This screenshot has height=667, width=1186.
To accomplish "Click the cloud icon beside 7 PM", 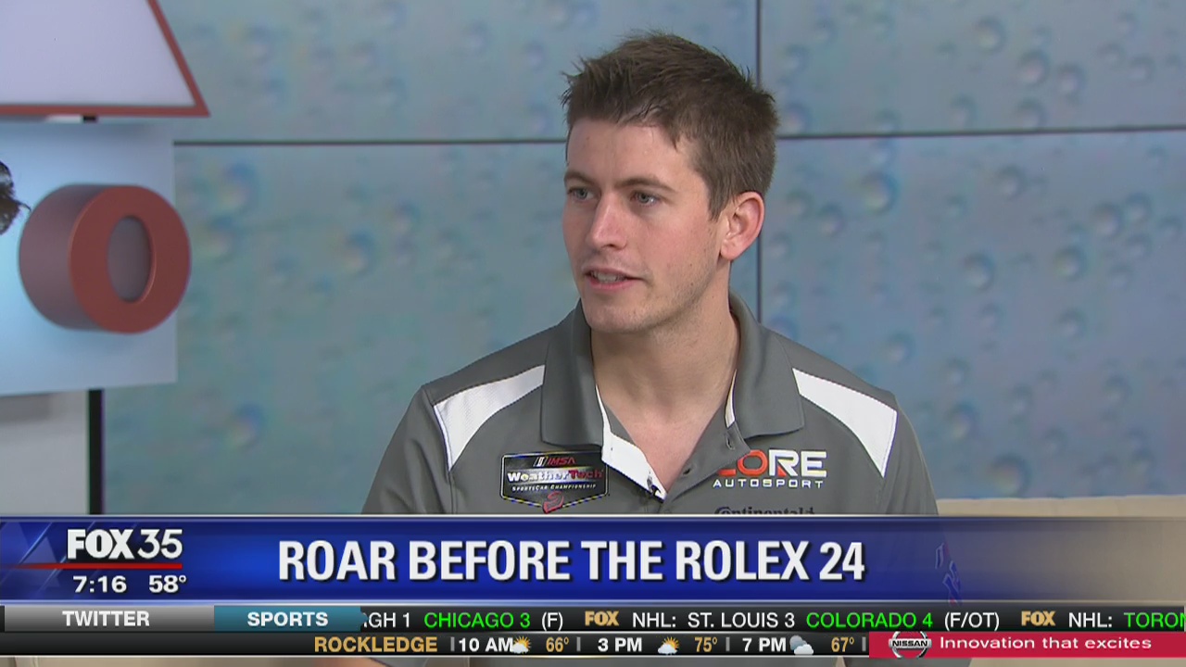I will click(801, 646).
